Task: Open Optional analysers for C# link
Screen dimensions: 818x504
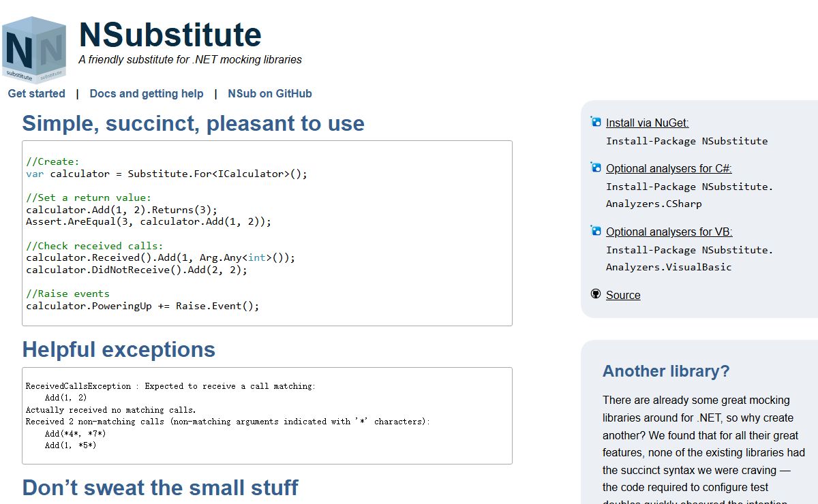Action: (669, 169)
